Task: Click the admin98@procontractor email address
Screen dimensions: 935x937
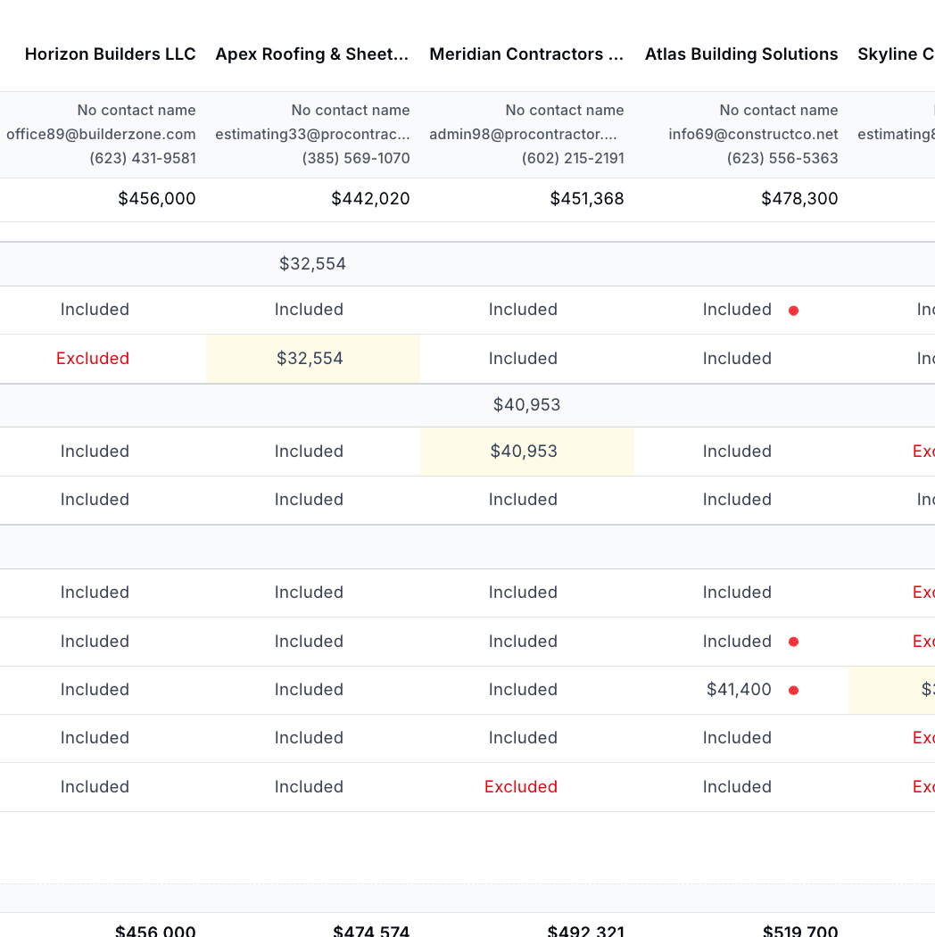Action: (x=526, y=134)
